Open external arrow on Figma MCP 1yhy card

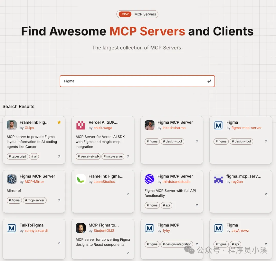click(197, 244)
